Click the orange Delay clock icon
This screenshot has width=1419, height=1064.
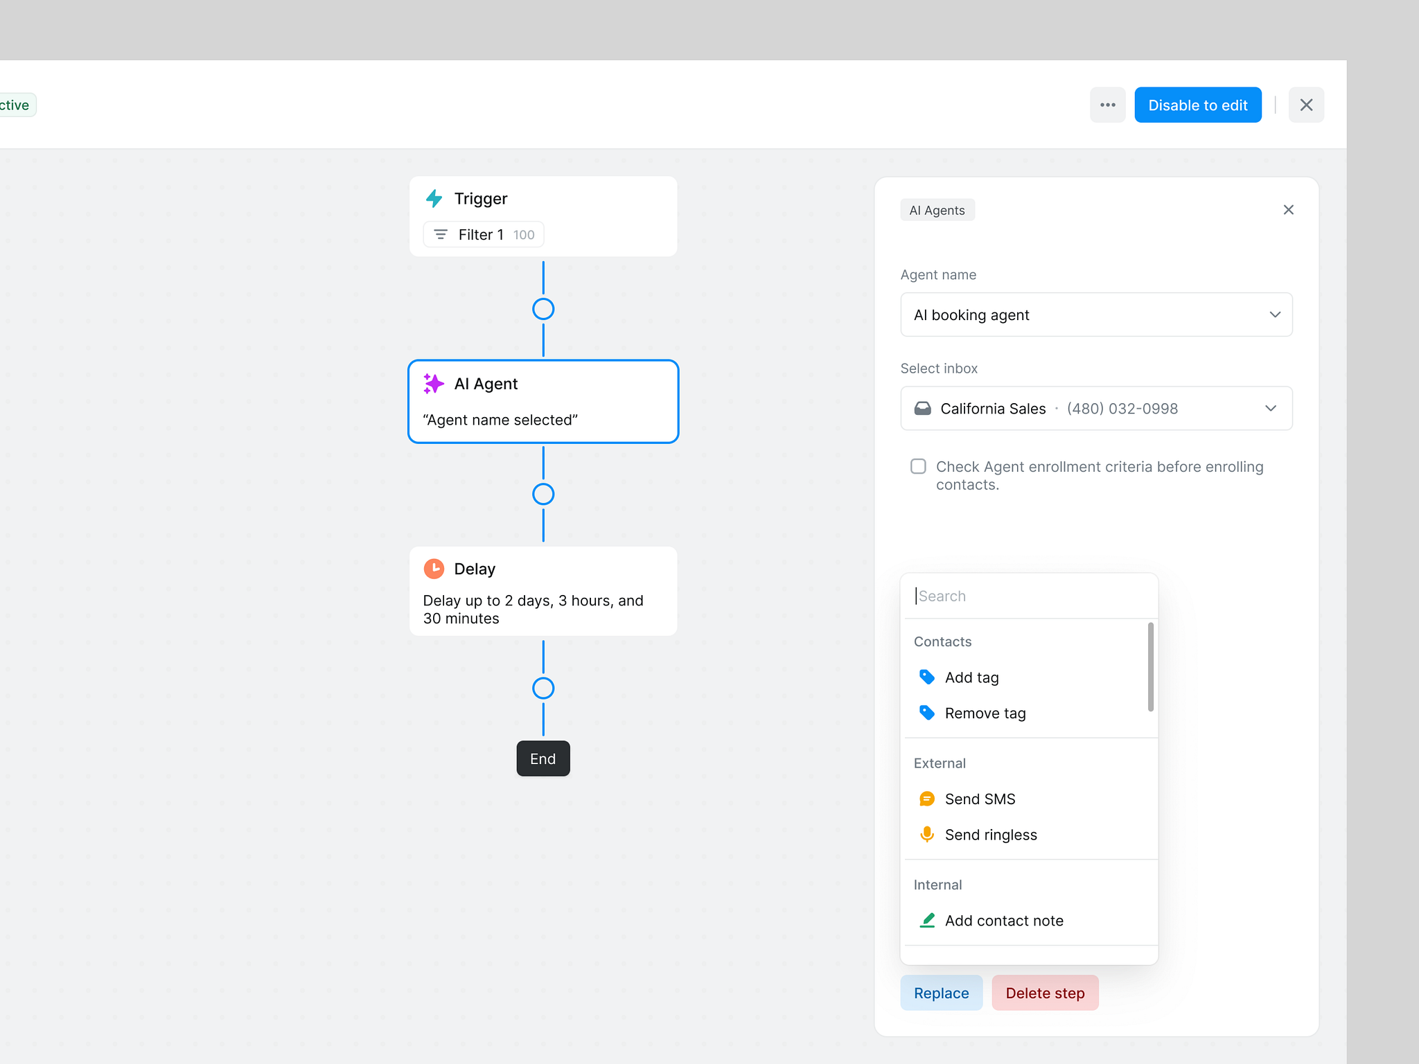tap(434, 568)
